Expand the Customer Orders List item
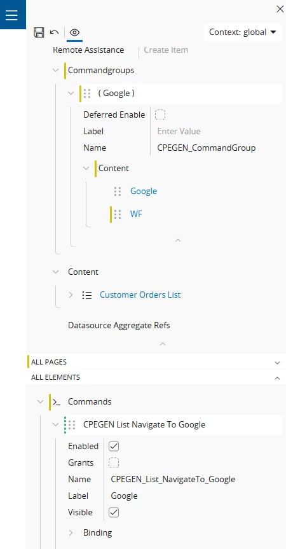Viewport: 286px width, 549px height. (x=71, y=295)
